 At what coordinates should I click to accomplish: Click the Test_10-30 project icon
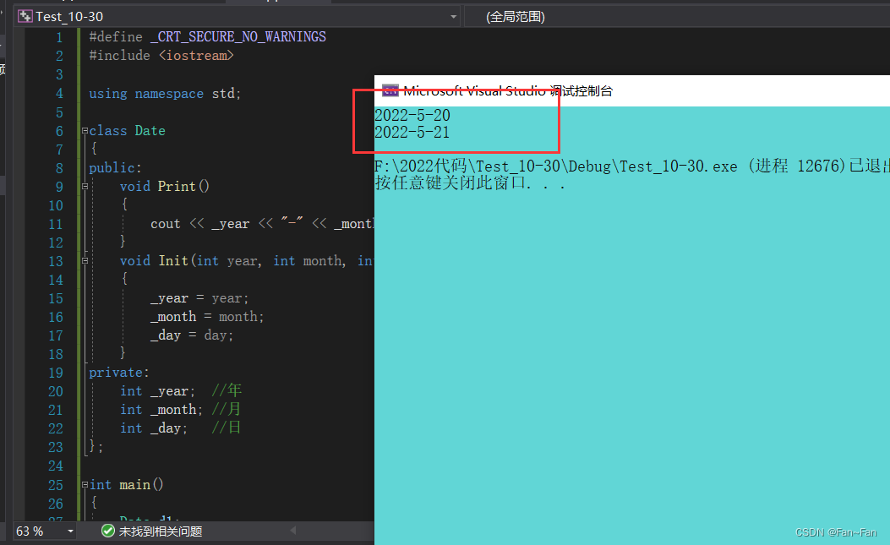(25, 16)
